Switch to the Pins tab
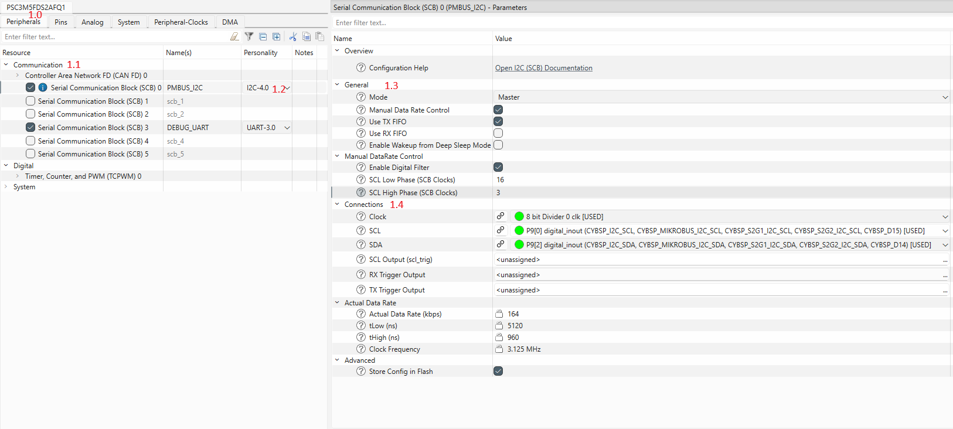This screenshot has height=429, width=953. pyautogui.click(x=61, y=22)
